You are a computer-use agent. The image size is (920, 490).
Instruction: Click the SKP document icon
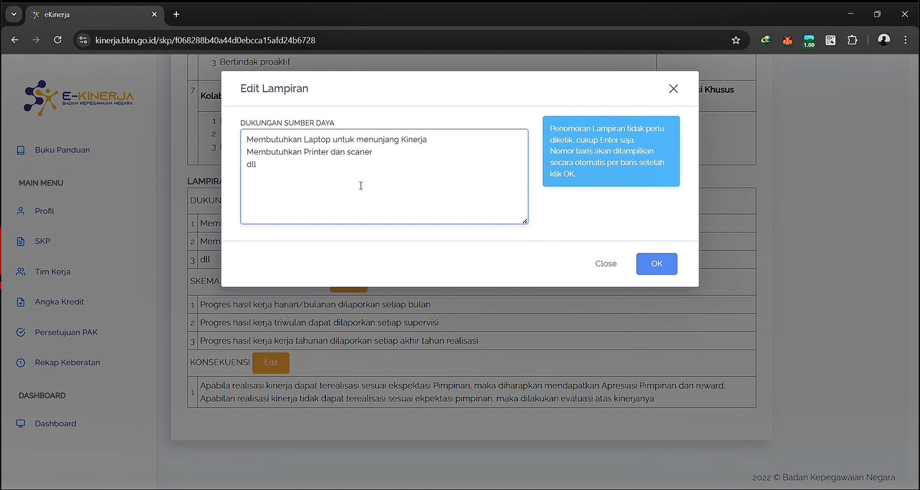click(21, 241)
